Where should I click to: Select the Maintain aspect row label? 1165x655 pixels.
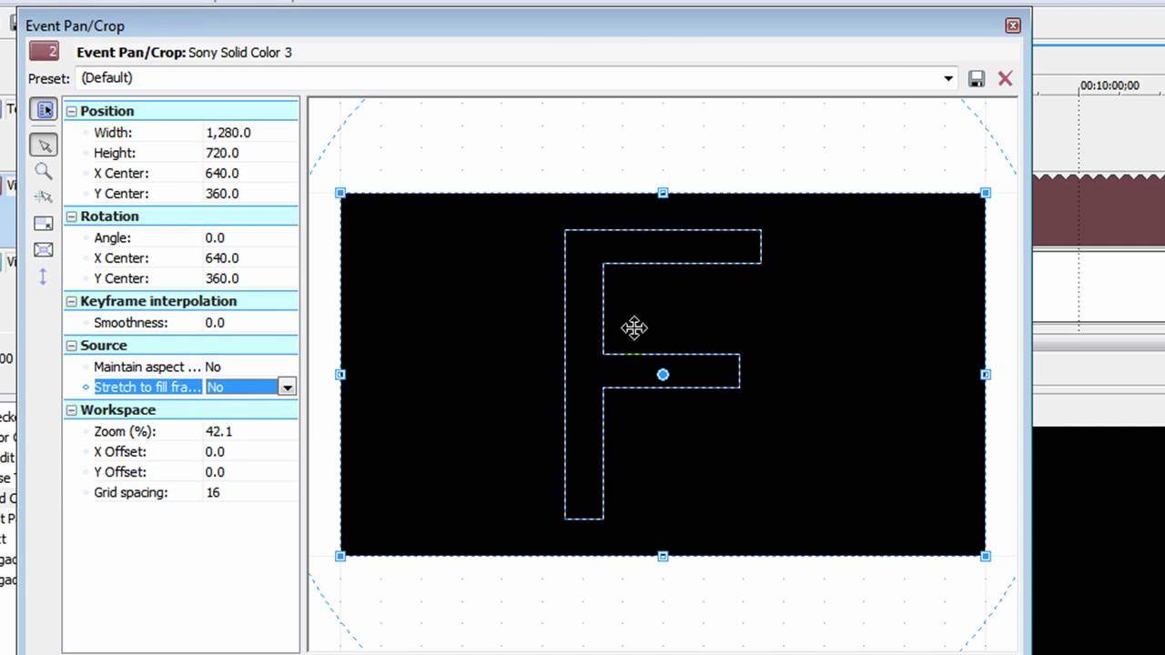147,367
